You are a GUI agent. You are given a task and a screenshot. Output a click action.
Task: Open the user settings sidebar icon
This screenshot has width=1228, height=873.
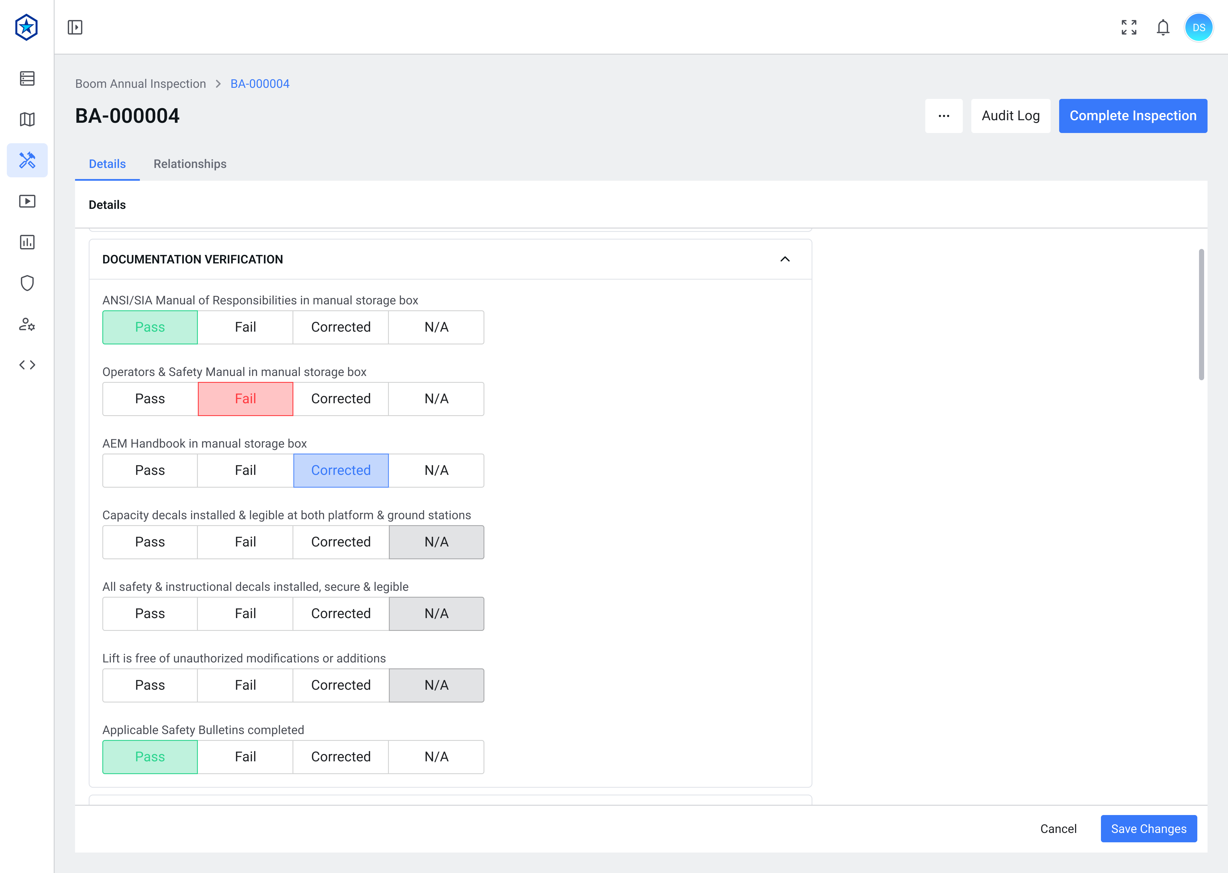27,324
